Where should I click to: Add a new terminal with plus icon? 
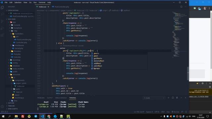click(169, 98)
